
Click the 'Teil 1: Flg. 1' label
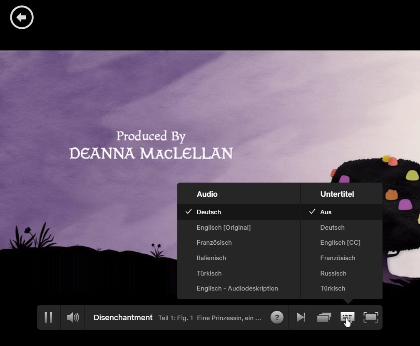[x=176, y=318]
